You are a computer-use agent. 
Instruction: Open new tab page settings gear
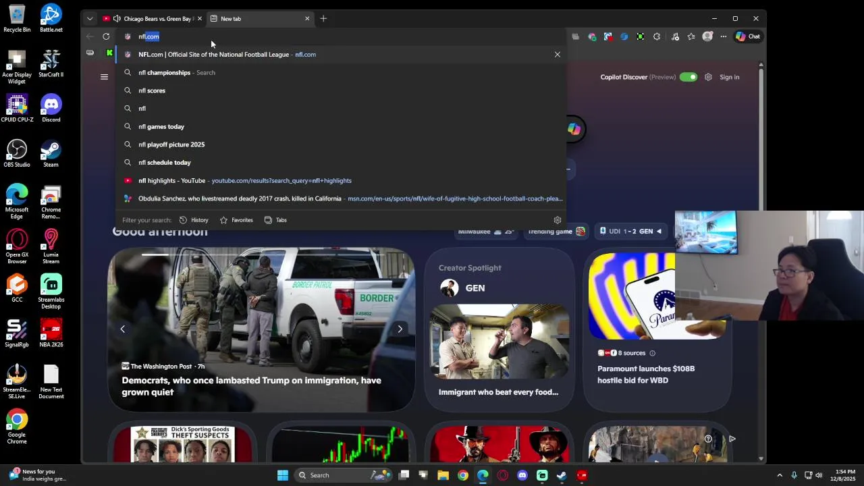[708, 77]
